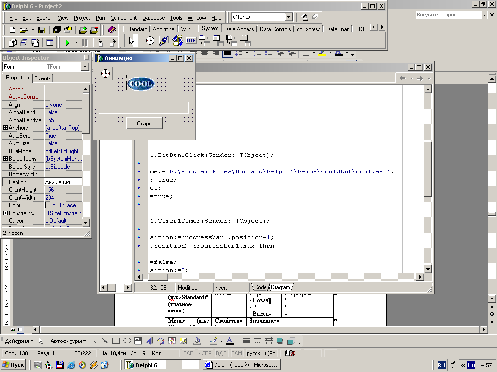Open Delphi help contents book icon
Viewport: 497px width, 372px height.
(112, 30)
